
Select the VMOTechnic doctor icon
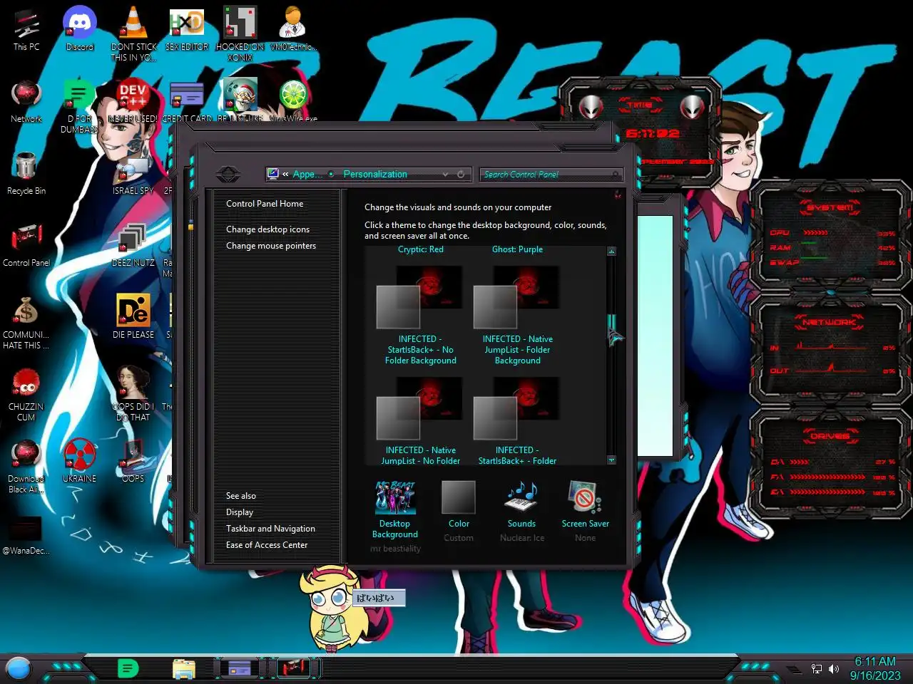coord(293,29)
